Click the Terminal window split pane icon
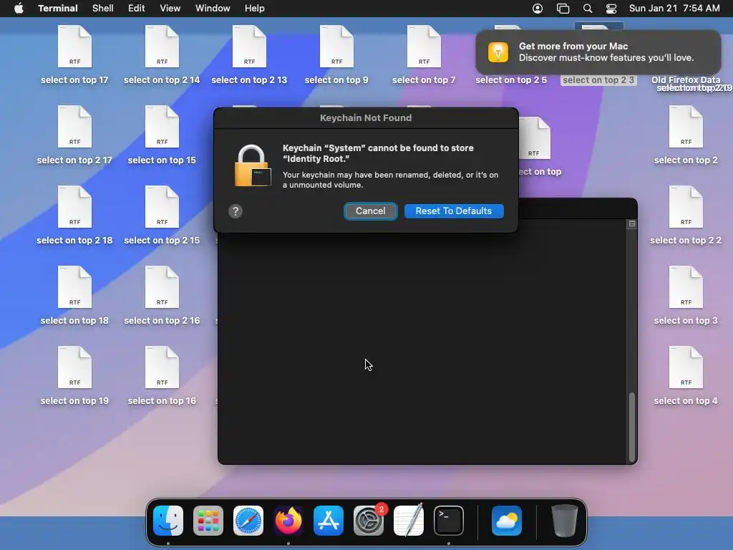This screenshot has width=733, height=550. coord(632,224)
